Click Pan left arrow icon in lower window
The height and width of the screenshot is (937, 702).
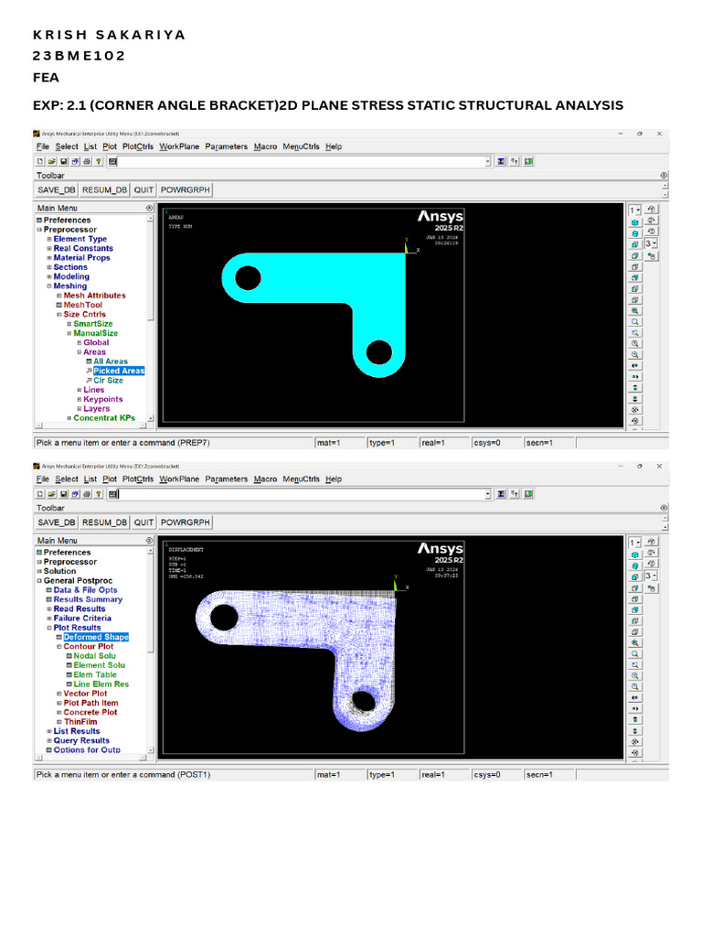(x=635, y=697)
